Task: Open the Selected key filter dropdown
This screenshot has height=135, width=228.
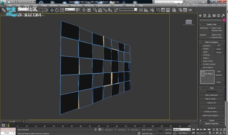Action: (x=181, y=129)
